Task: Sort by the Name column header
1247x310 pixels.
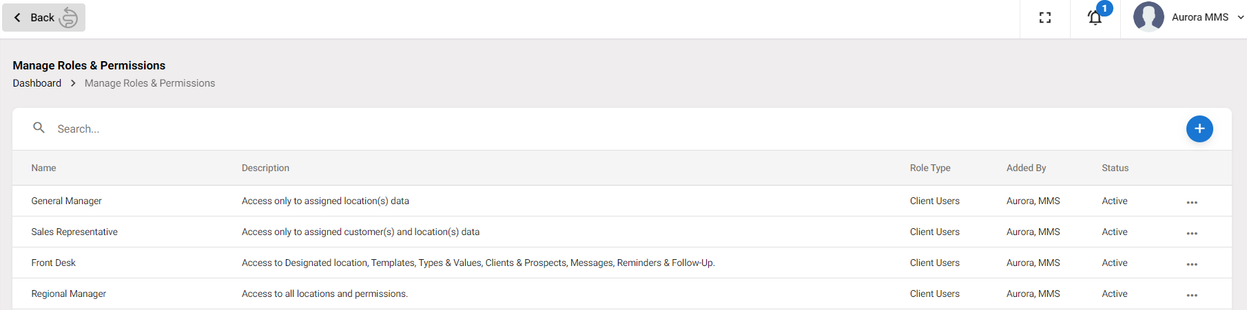Action: 43,168
